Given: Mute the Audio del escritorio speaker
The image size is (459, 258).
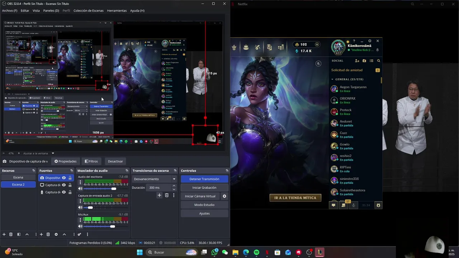Looking at the screenshot, I should (80, 188).
